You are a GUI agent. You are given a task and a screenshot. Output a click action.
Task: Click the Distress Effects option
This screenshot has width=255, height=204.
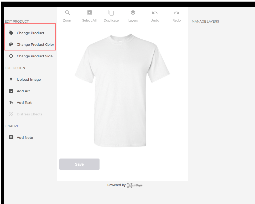coord(29,114)
